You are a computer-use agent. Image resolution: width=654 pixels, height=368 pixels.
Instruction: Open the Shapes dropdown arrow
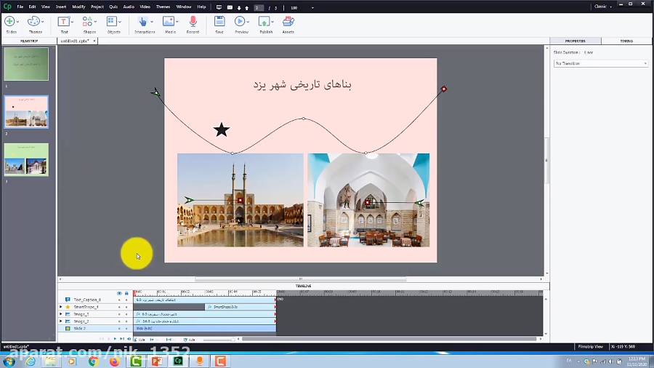(95, 22)
